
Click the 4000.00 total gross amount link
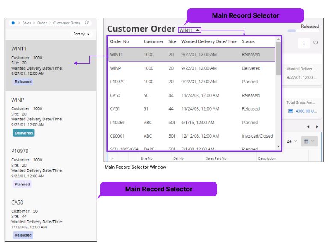[306, 111]
